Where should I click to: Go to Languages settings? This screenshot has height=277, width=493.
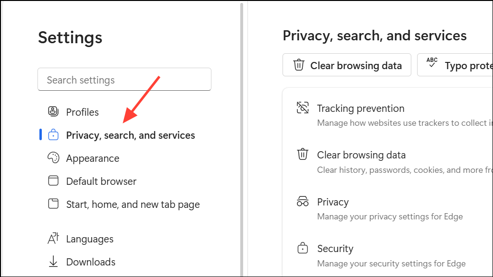coord(89,239)
